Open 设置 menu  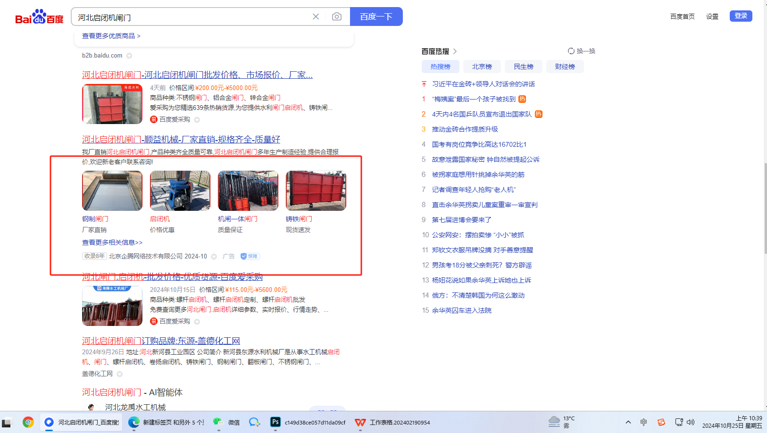pyautogui.click(x=712, y=17)
